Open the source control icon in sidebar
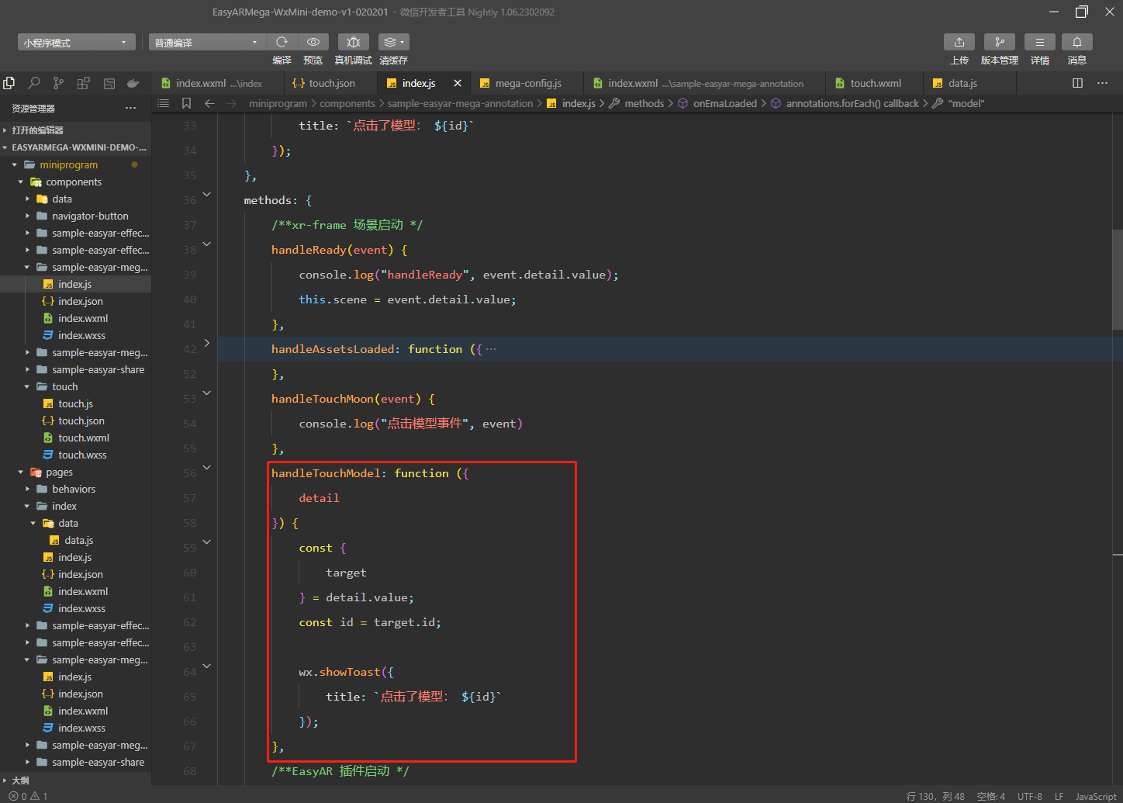Viewport: 1123px width, 803px height. pyautogui.click(x=58, y=83)
